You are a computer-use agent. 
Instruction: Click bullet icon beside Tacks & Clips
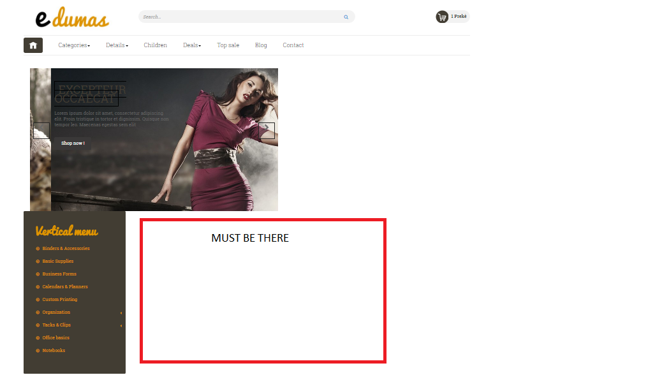coord(38,325)
